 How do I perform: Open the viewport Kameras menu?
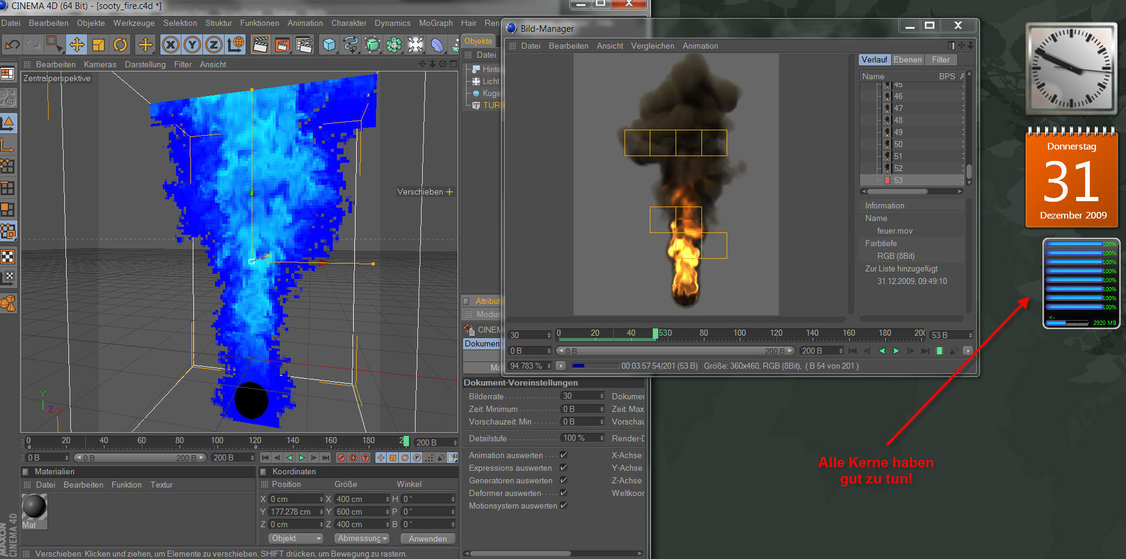(x=100, y=64)
